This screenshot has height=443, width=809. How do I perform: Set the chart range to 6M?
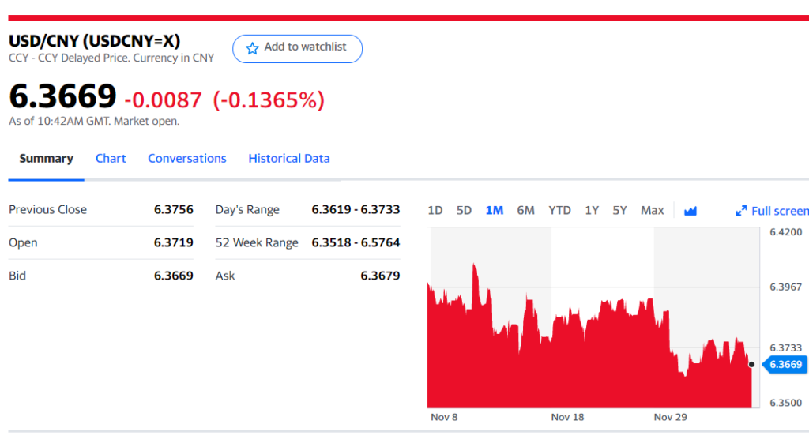(x=525, y=210)
